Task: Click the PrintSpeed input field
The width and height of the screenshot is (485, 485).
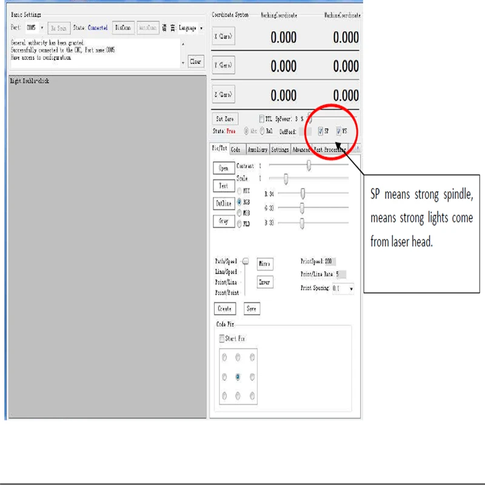Action: pyautogui.click(x=329, y=261)
